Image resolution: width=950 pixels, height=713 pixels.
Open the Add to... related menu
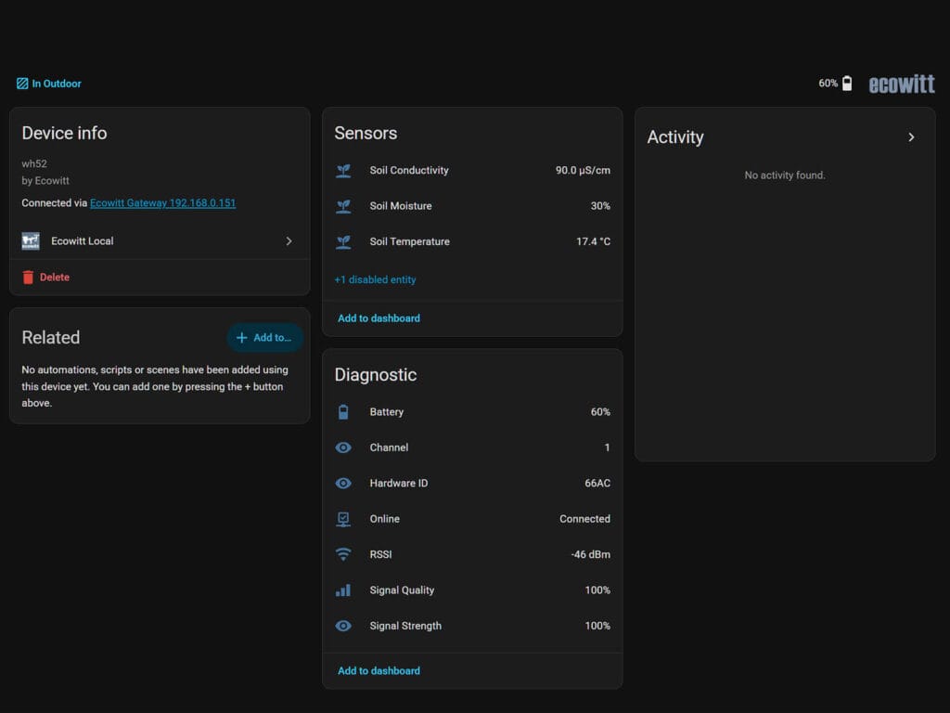point(264,338)
